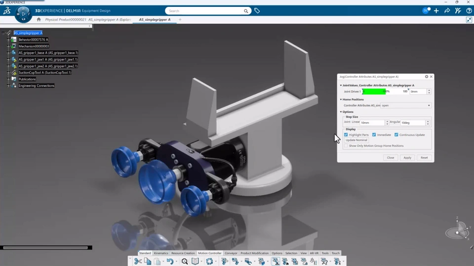This screenshot has width=474, height=266.
Task: Select AS_gripper1_jaw1 A in the tree
Action: (x=48, y=60)
